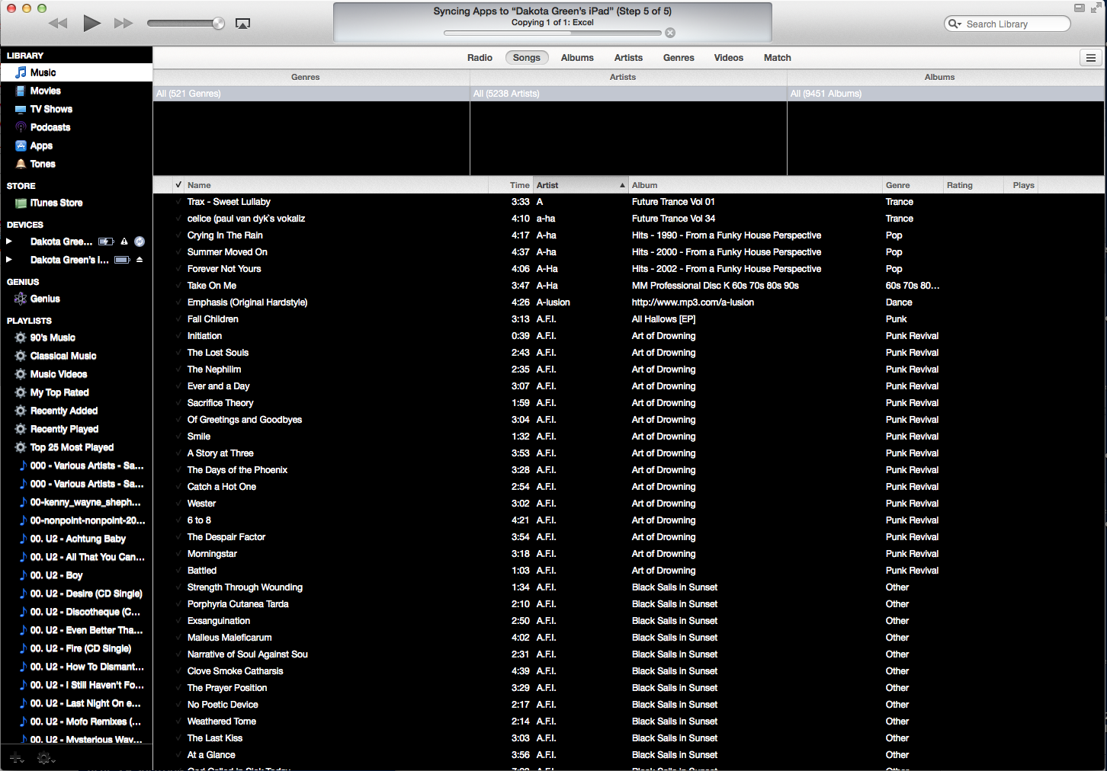Click the add playlist plus button at bottom
Viewport: 1107px width, 771px height.
coord(16,757)
